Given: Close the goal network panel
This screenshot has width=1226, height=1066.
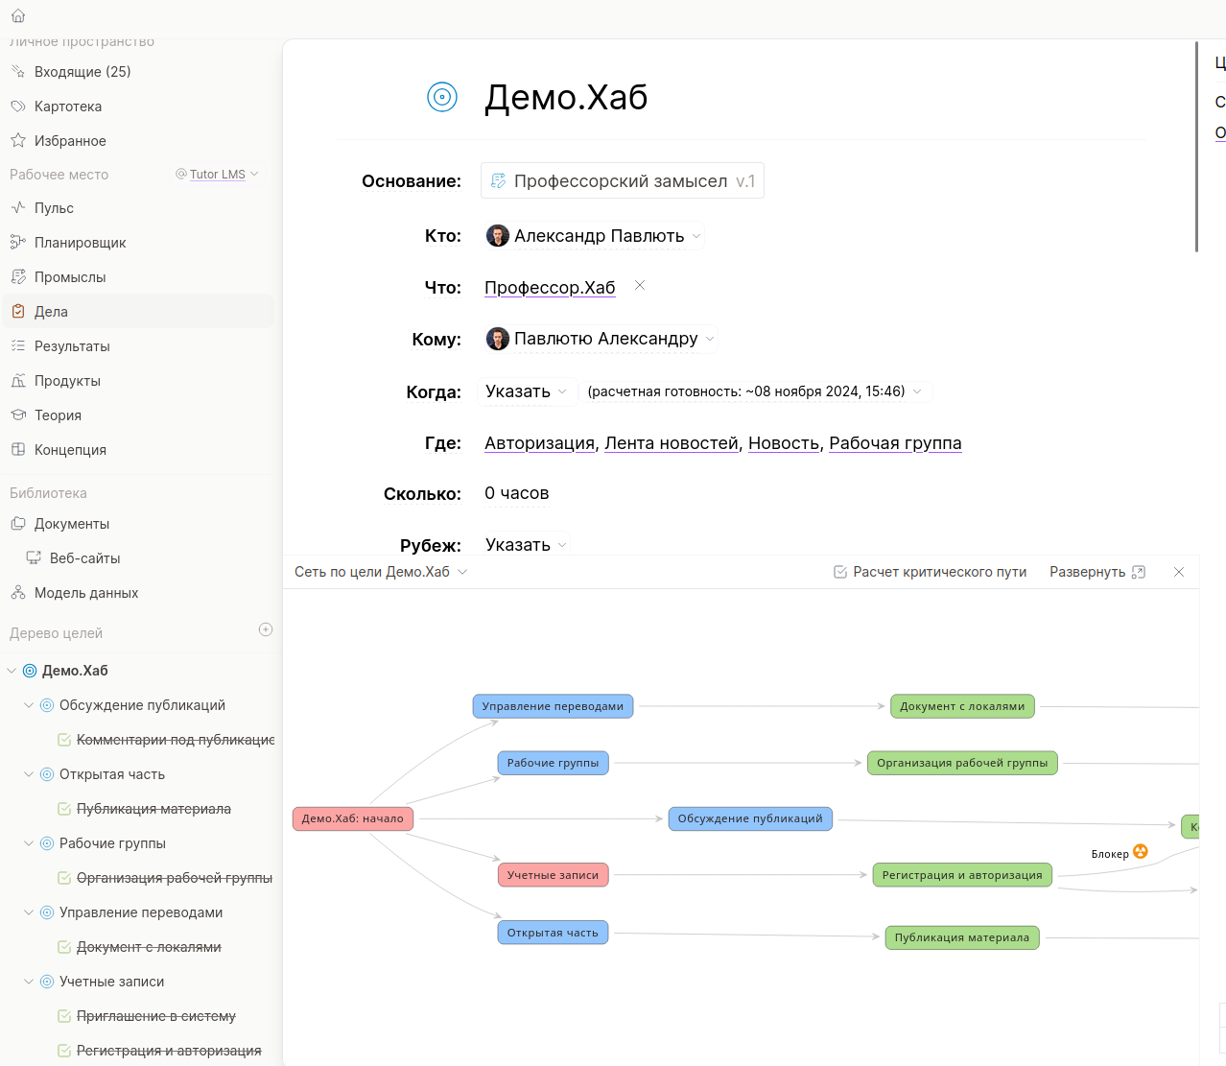Looking at the screenshot, I should [x=1179, y=572].
